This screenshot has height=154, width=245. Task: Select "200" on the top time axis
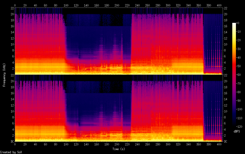coord(117,5)
